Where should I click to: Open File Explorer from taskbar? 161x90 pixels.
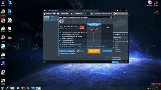coord(13,88)
